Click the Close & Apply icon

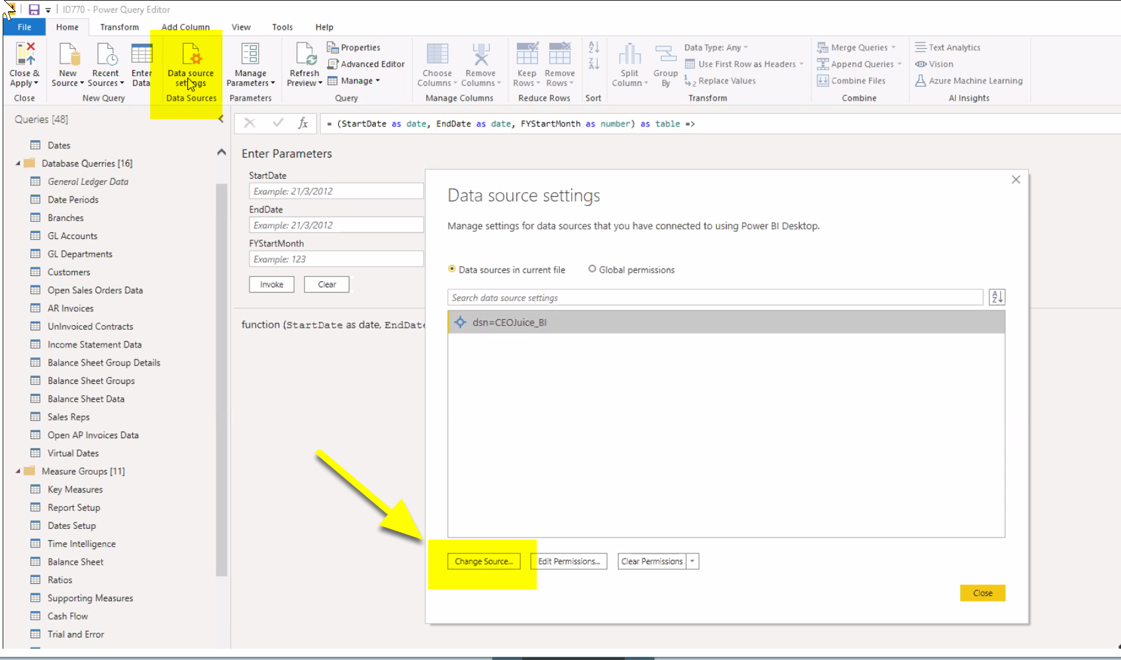tap(25, 54)
